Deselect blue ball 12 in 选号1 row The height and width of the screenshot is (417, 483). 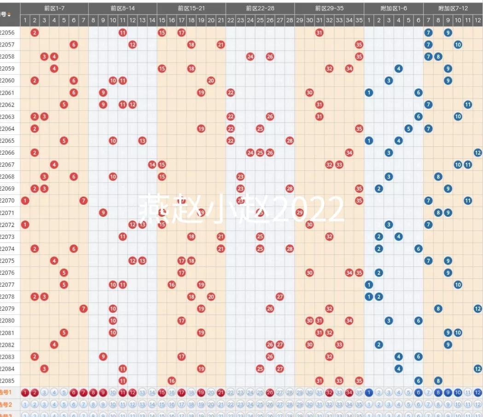click(478, 393)
